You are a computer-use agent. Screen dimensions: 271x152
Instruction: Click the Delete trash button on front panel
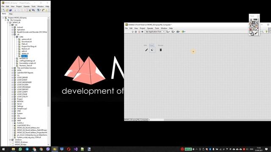(x=161, y=50)
